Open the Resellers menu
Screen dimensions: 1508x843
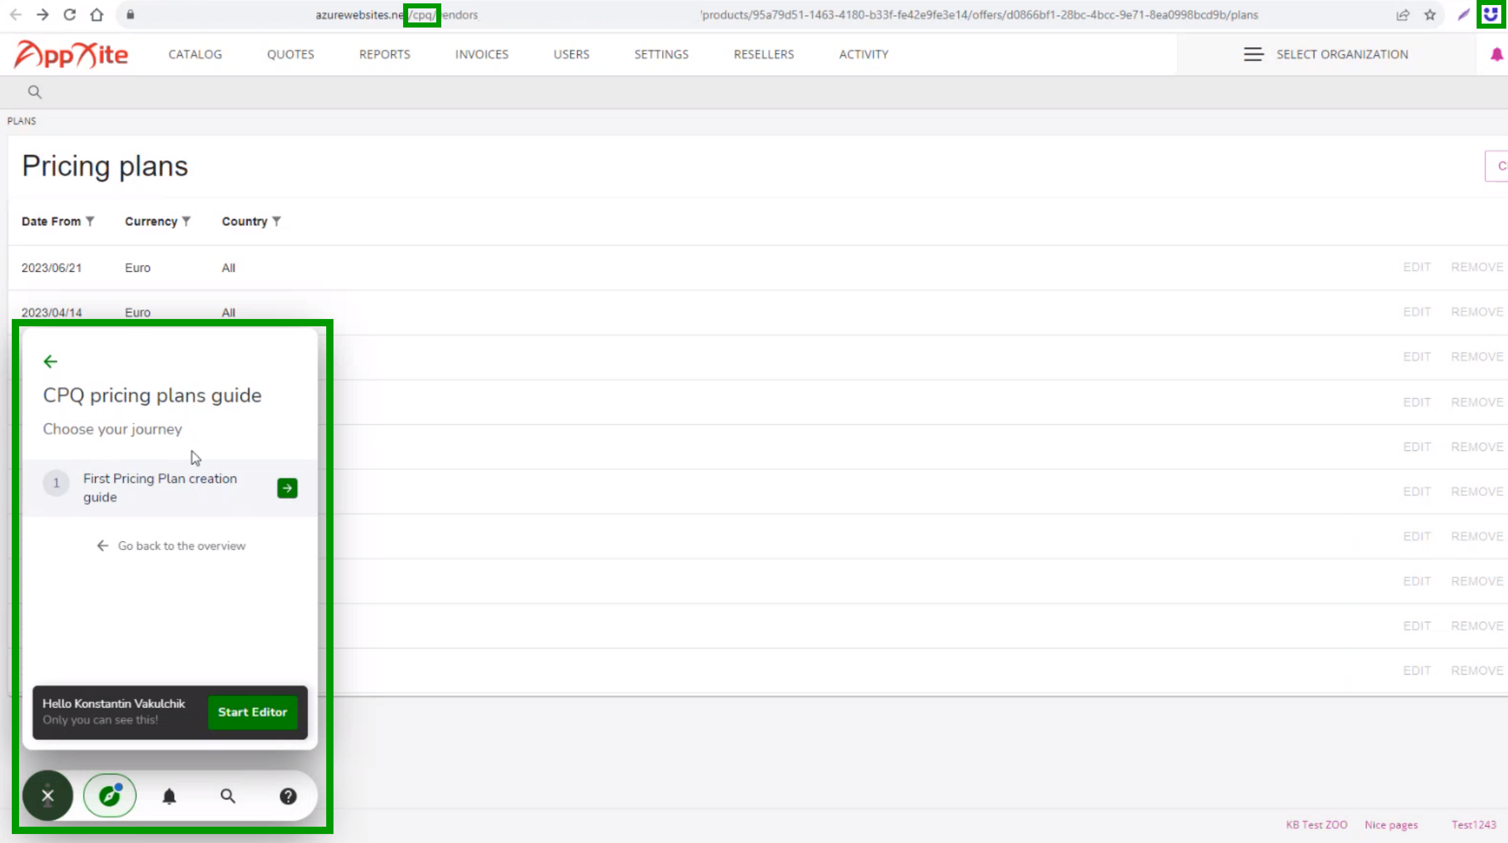pyautogui.click(x=764, y=54)
